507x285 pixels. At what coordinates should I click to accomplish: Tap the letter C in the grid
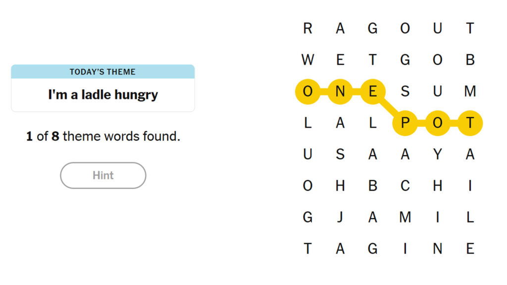pyautogui.click(x=405, y=186)
